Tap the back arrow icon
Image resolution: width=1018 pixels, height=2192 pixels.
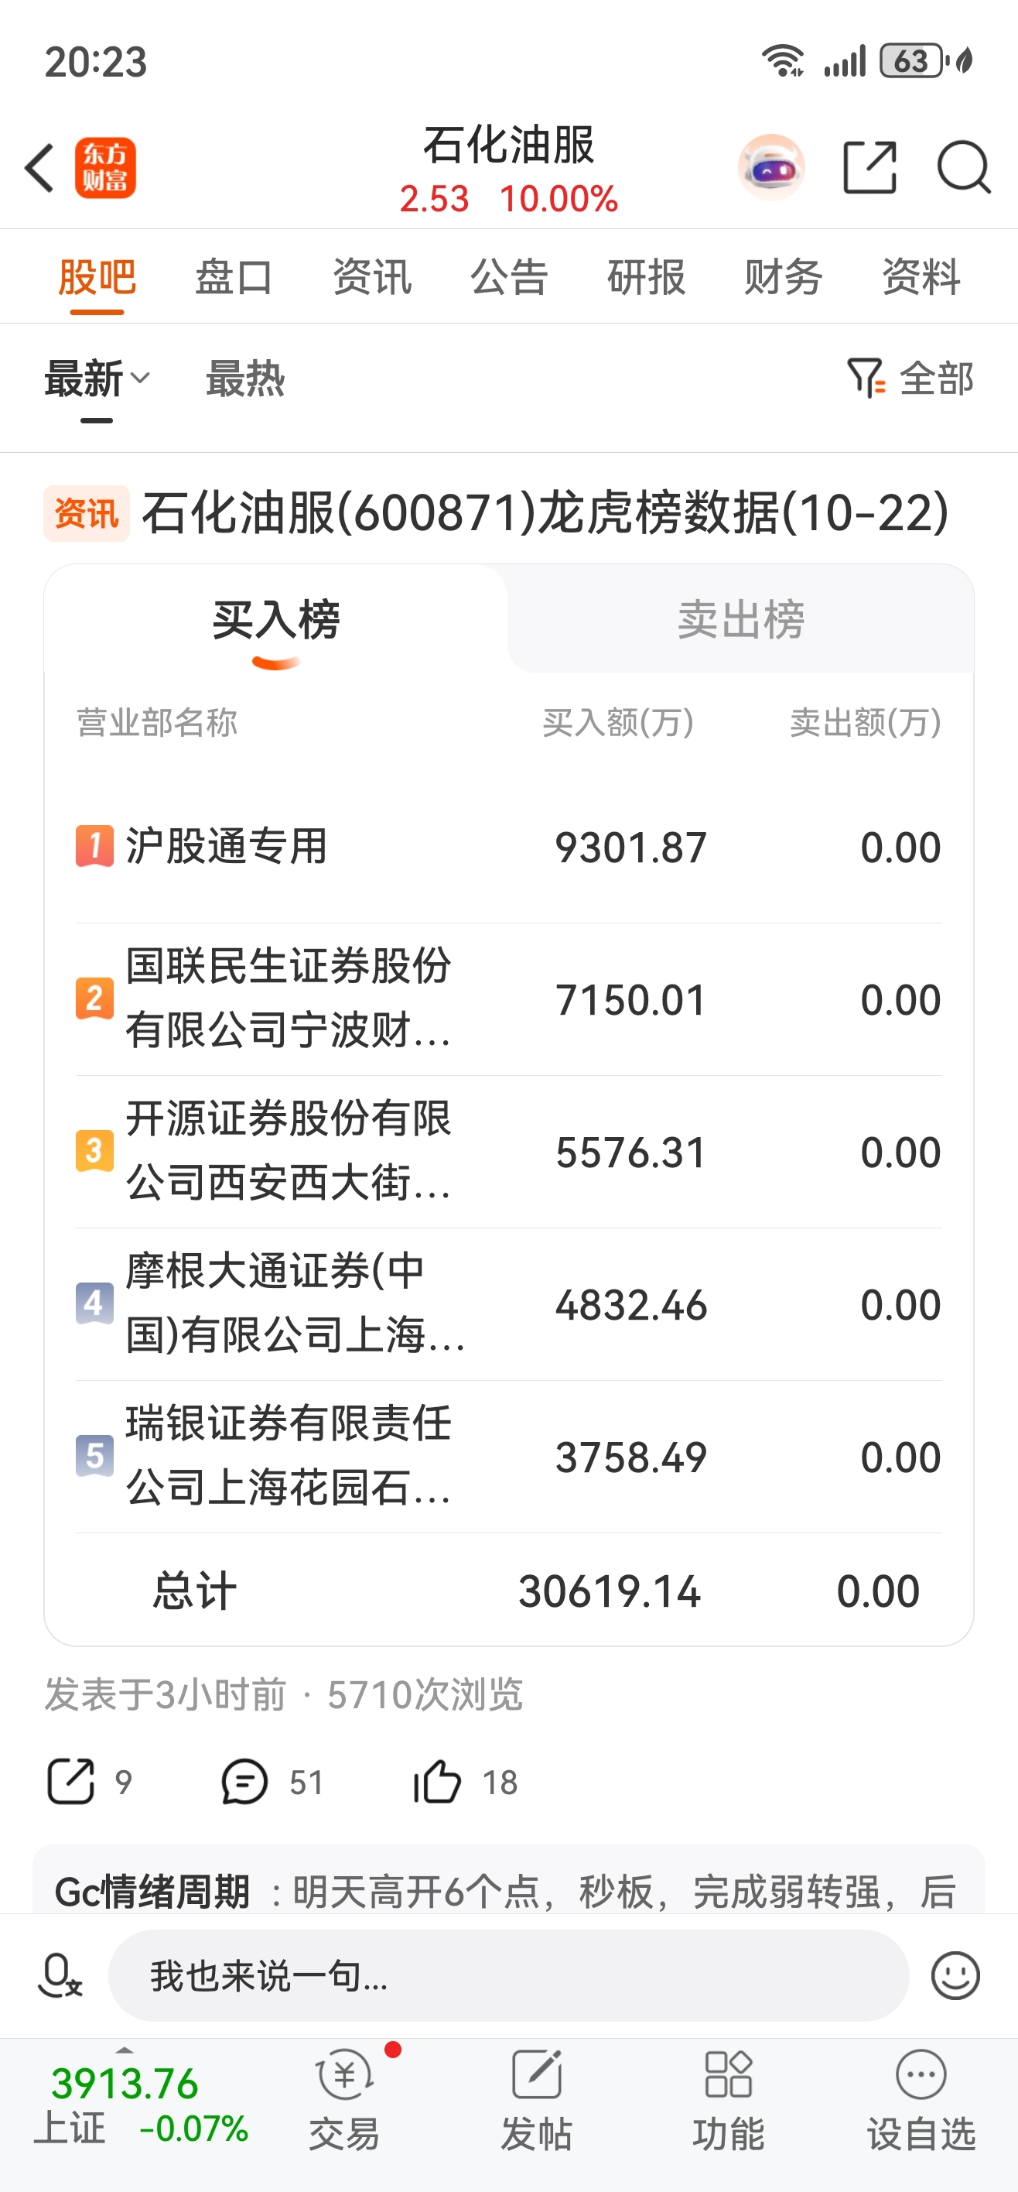tap(40, 168)
